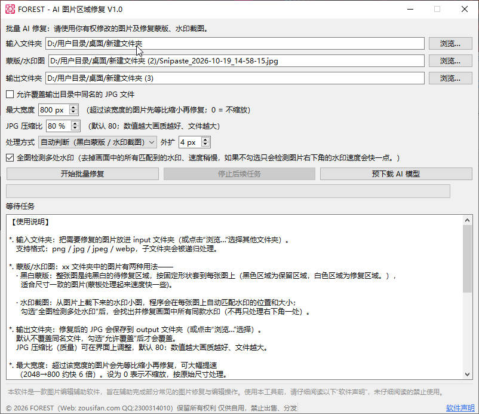Click 浏览 button for 输出文件夹
This screenshot has width=479, height=414.
pyautogui.click(x=450, y=78)
